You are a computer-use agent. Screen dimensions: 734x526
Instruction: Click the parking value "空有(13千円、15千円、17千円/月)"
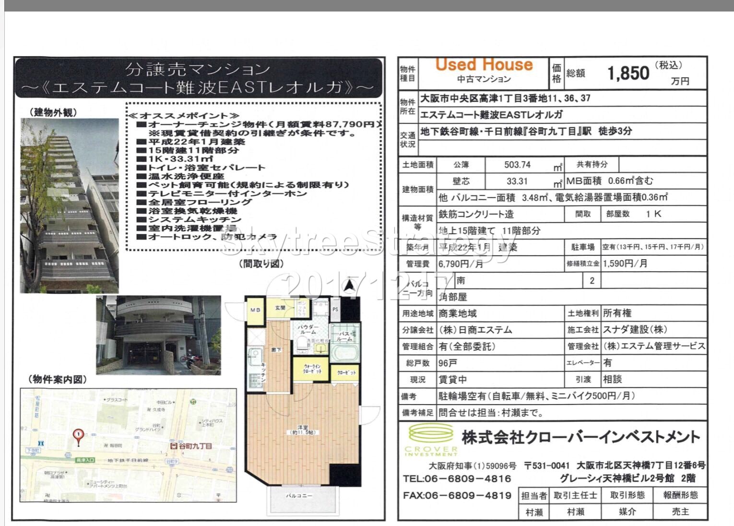point(653,247)
